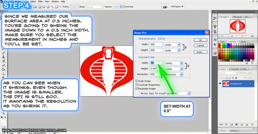258x134 pixels.
Task: Toggle the Resample Image checkbox
Action: point(137,89)
